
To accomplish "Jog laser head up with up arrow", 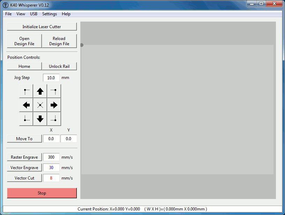I will click(x=40, y=91).
